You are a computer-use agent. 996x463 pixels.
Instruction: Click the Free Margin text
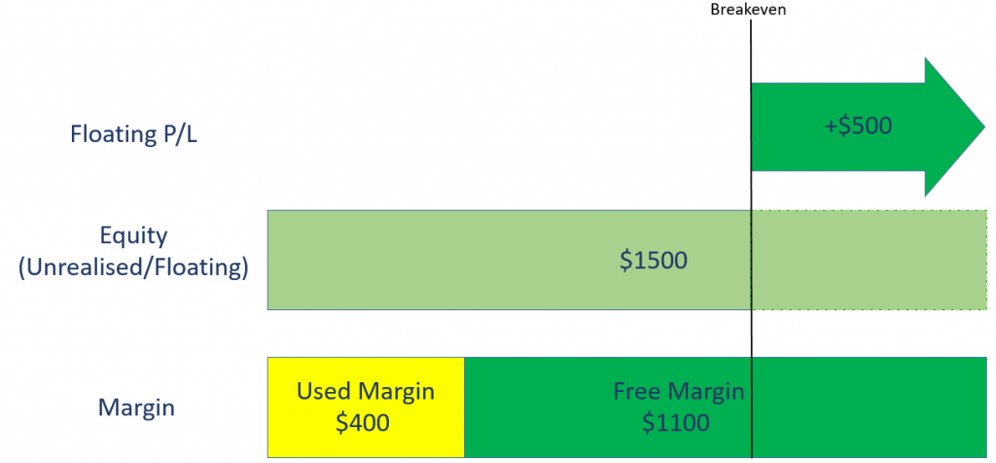[x=678, y=391]
